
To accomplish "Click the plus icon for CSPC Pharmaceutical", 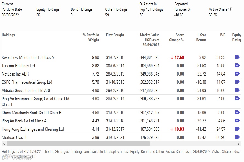I will tap(237, 82).
